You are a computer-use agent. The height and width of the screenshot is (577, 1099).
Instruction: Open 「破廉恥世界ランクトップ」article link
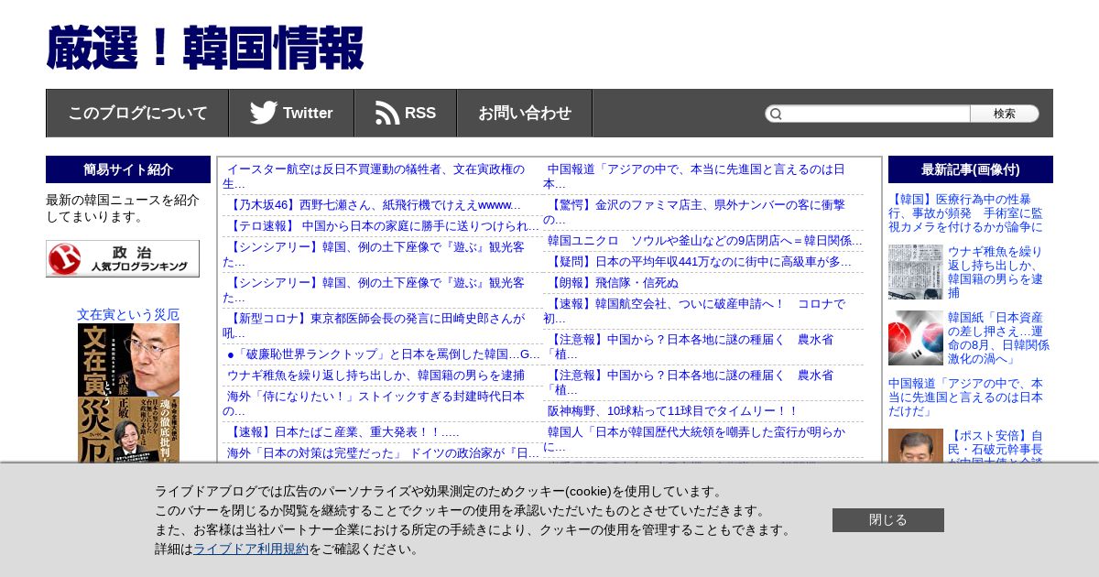pyautogui.click(x=383, y=354)
